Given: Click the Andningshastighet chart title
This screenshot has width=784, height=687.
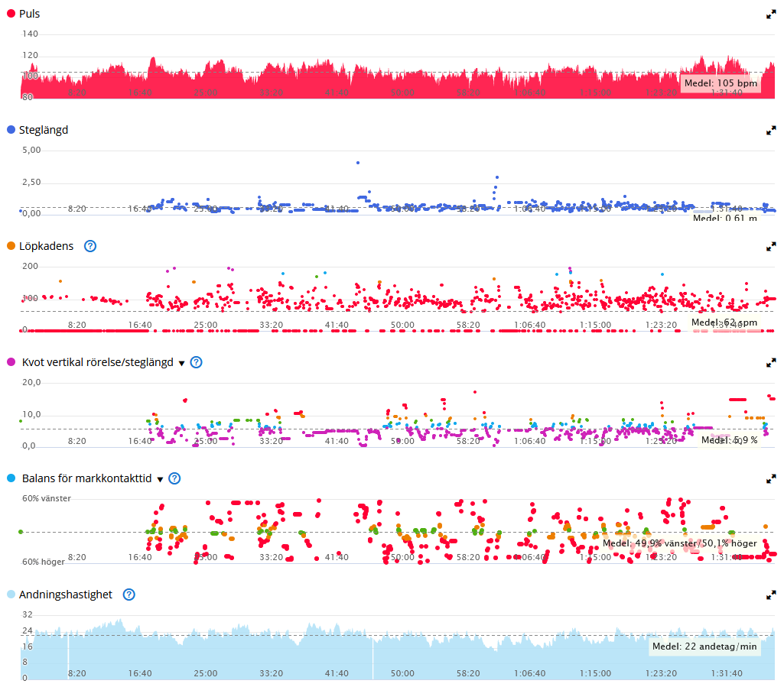Looking at the screenshot, I should coord(66,595).
